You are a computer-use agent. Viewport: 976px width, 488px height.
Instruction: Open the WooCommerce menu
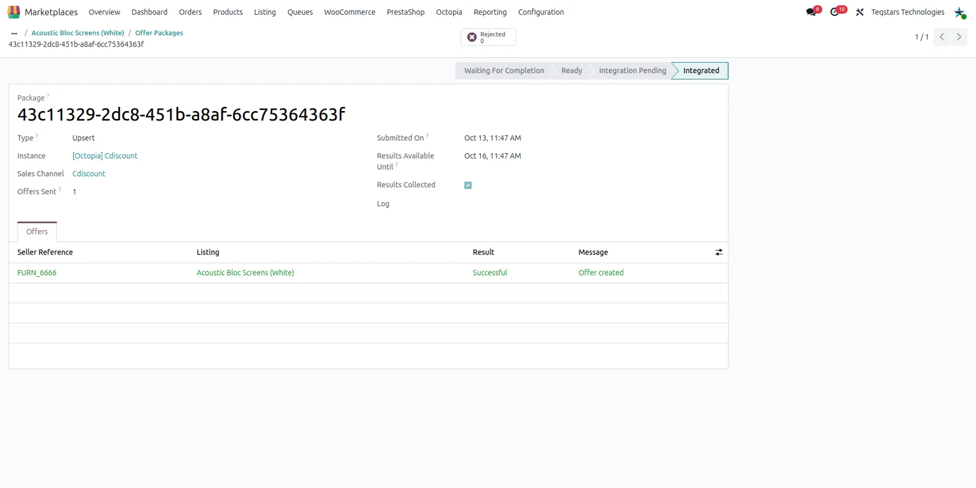point(350,12)
